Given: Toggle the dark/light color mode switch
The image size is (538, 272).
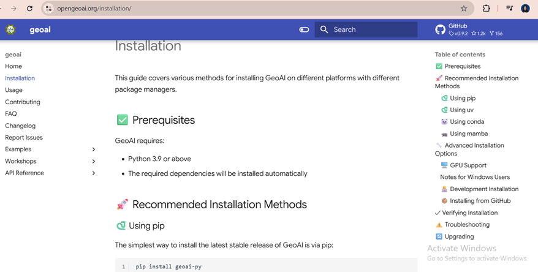Looking at the screenshot, I should [x=304, y=29].
